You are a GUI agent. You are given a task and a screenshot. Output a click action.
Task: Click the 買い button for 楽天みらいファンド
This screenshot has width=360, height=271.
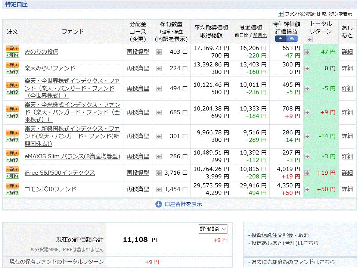point(12,65)
